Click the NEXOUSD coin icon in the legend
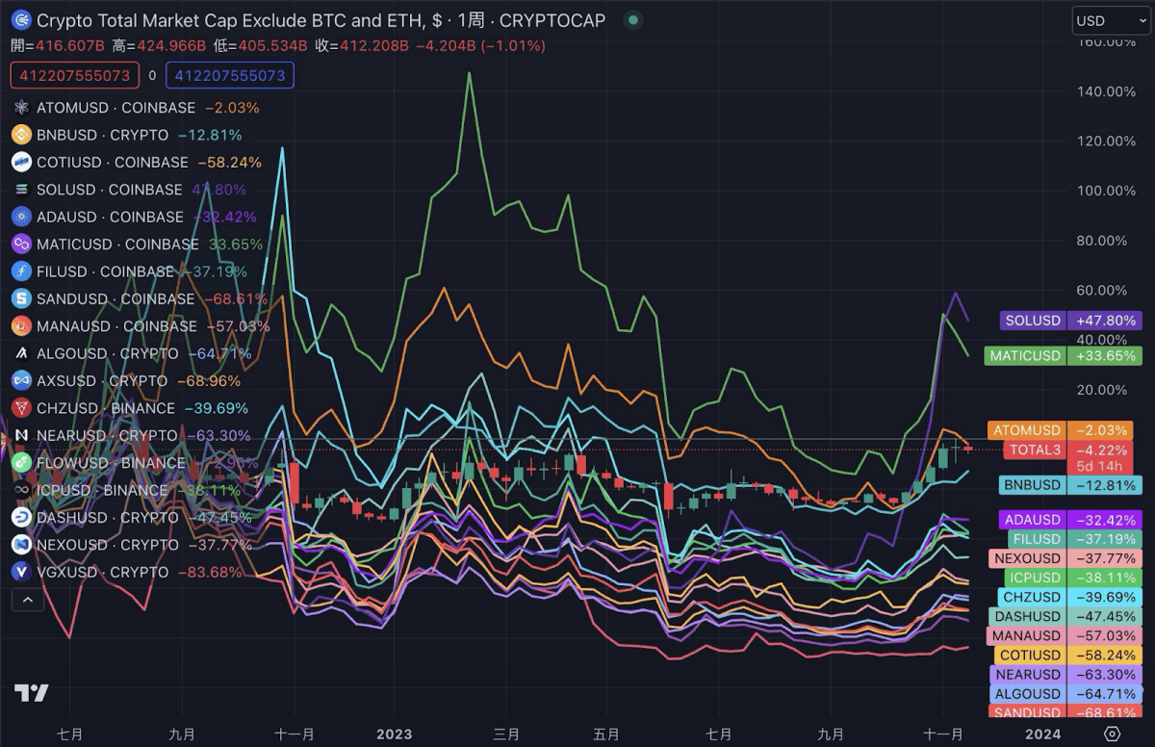The height and width of the screenshot is (747, 1155). pyautogui.click(x=21, y=545)
